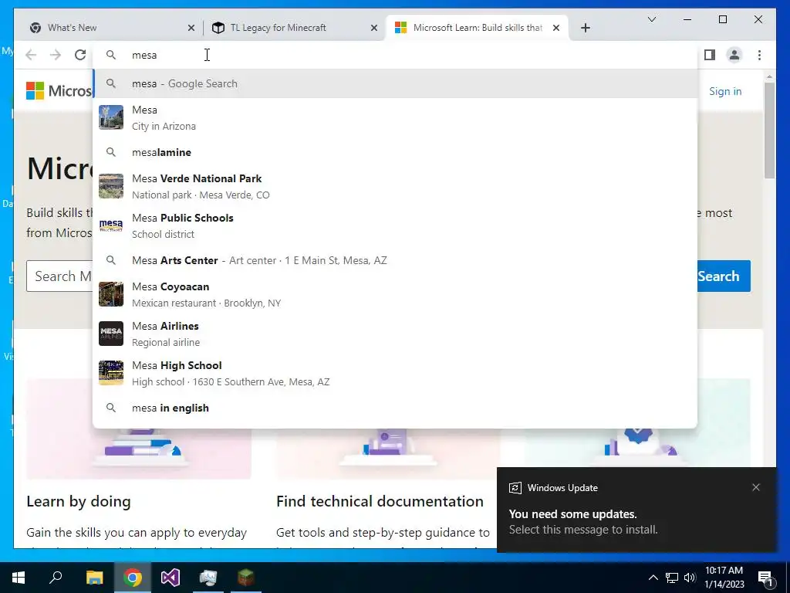Image resolution: width=790 pixels, height=593 pixels.
Task: Choose Mesa Verde National Park suggestion
Action: click(x=396, y=187)
